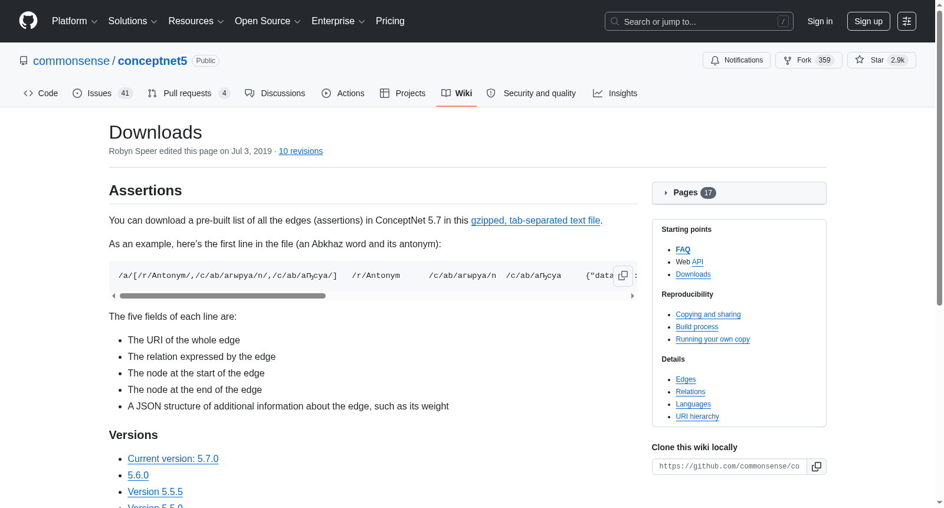Click the Fork icon

(788, 60)
